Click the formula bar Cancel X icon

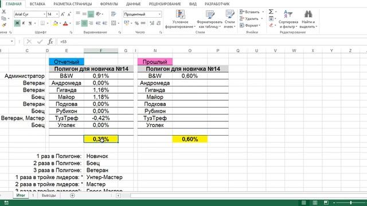(29, 42)
